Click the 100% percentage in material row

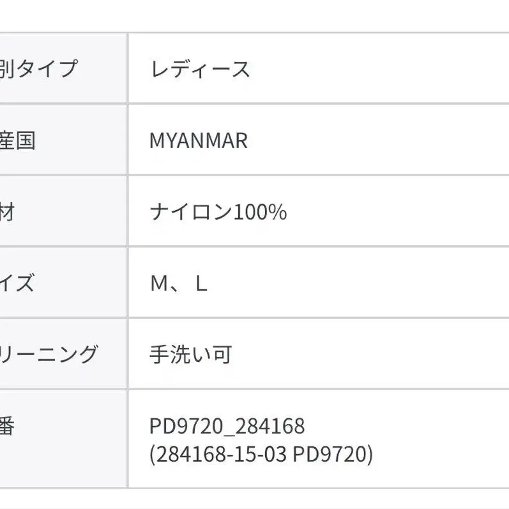pyautogui.click(x=259, y=211)
